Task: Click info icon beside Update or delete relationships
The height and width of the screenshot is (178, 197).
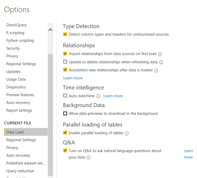Action: pos(161,62)
